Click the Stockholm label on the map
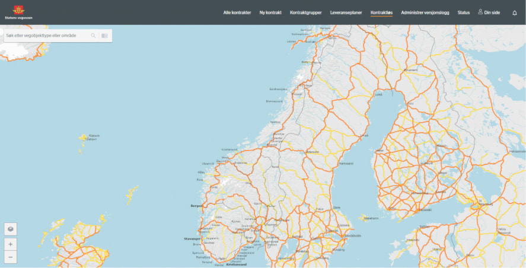Viewport: 526px width, 268px height. point(353,235)
